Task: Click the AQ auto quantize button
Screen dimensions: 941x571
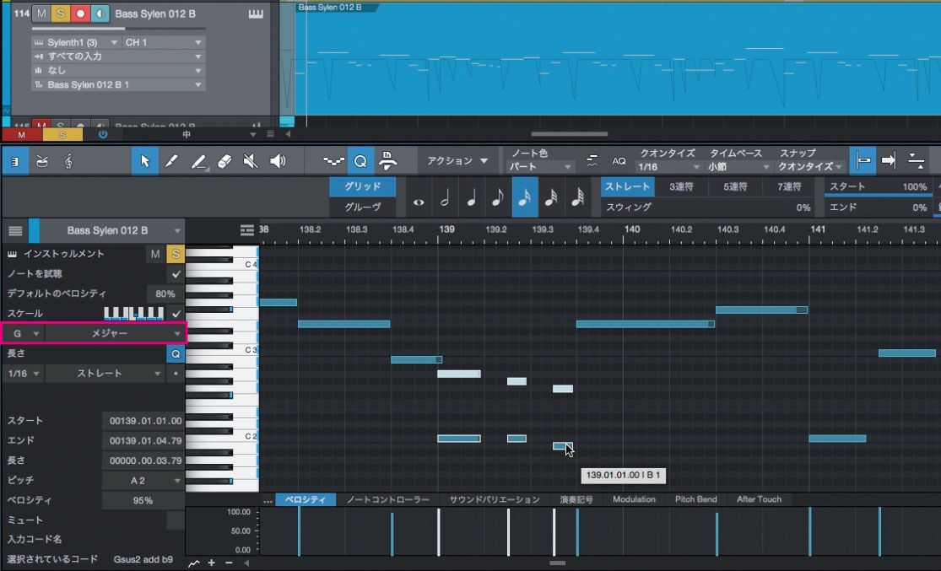Action: click(619, 161)
